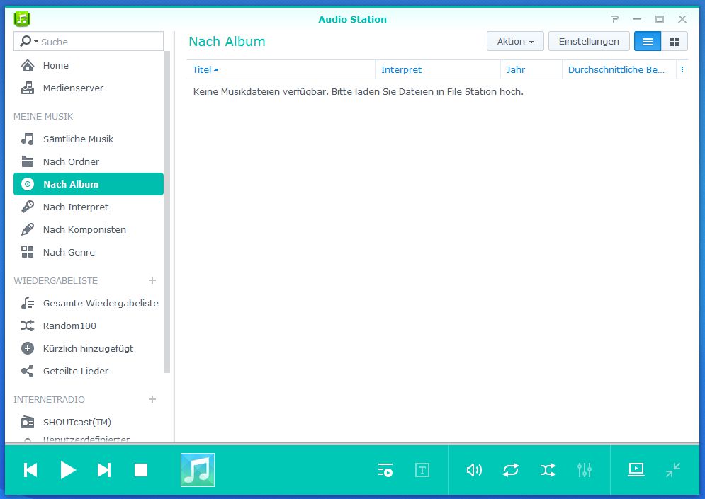This screenshot has width=705, height=499.
Task: Minimize the Audio Station window
Action: point(637,19)
